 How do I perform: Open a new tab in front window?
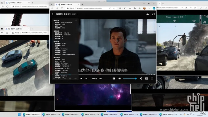82,4
